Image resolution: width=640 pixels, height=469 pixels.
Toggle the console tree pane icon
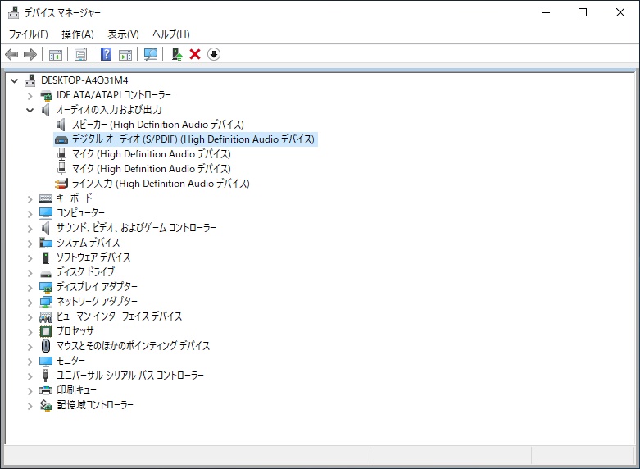tap(56, 54)
